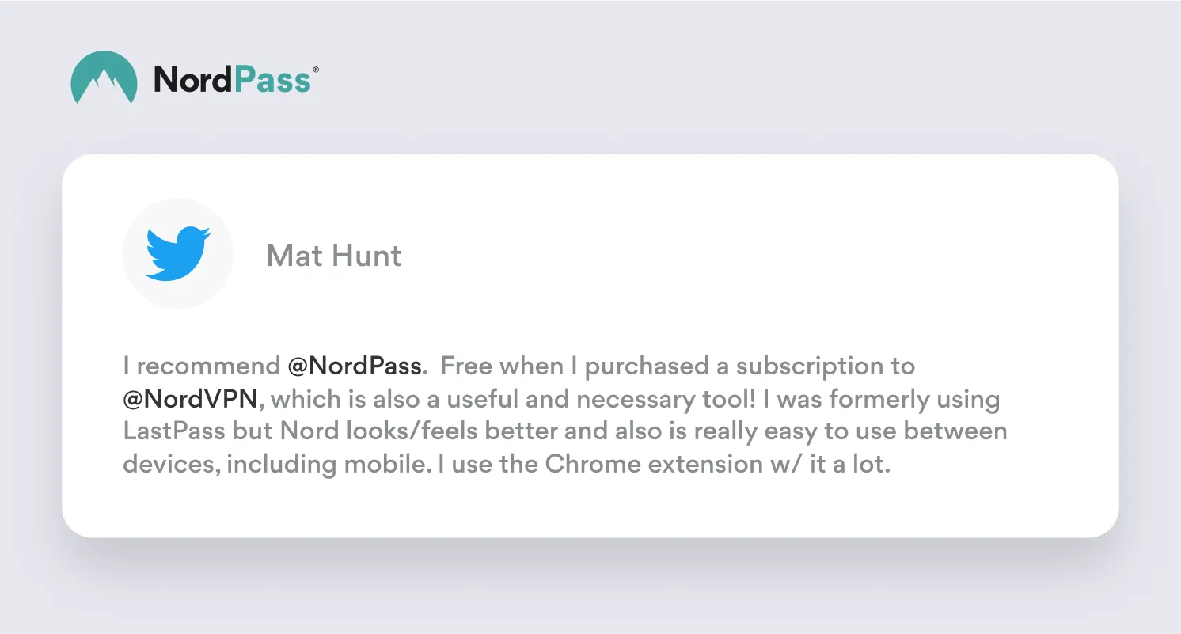Click the Twitter bird icon
1181x634 pixels.
click(x=177, y=254)
